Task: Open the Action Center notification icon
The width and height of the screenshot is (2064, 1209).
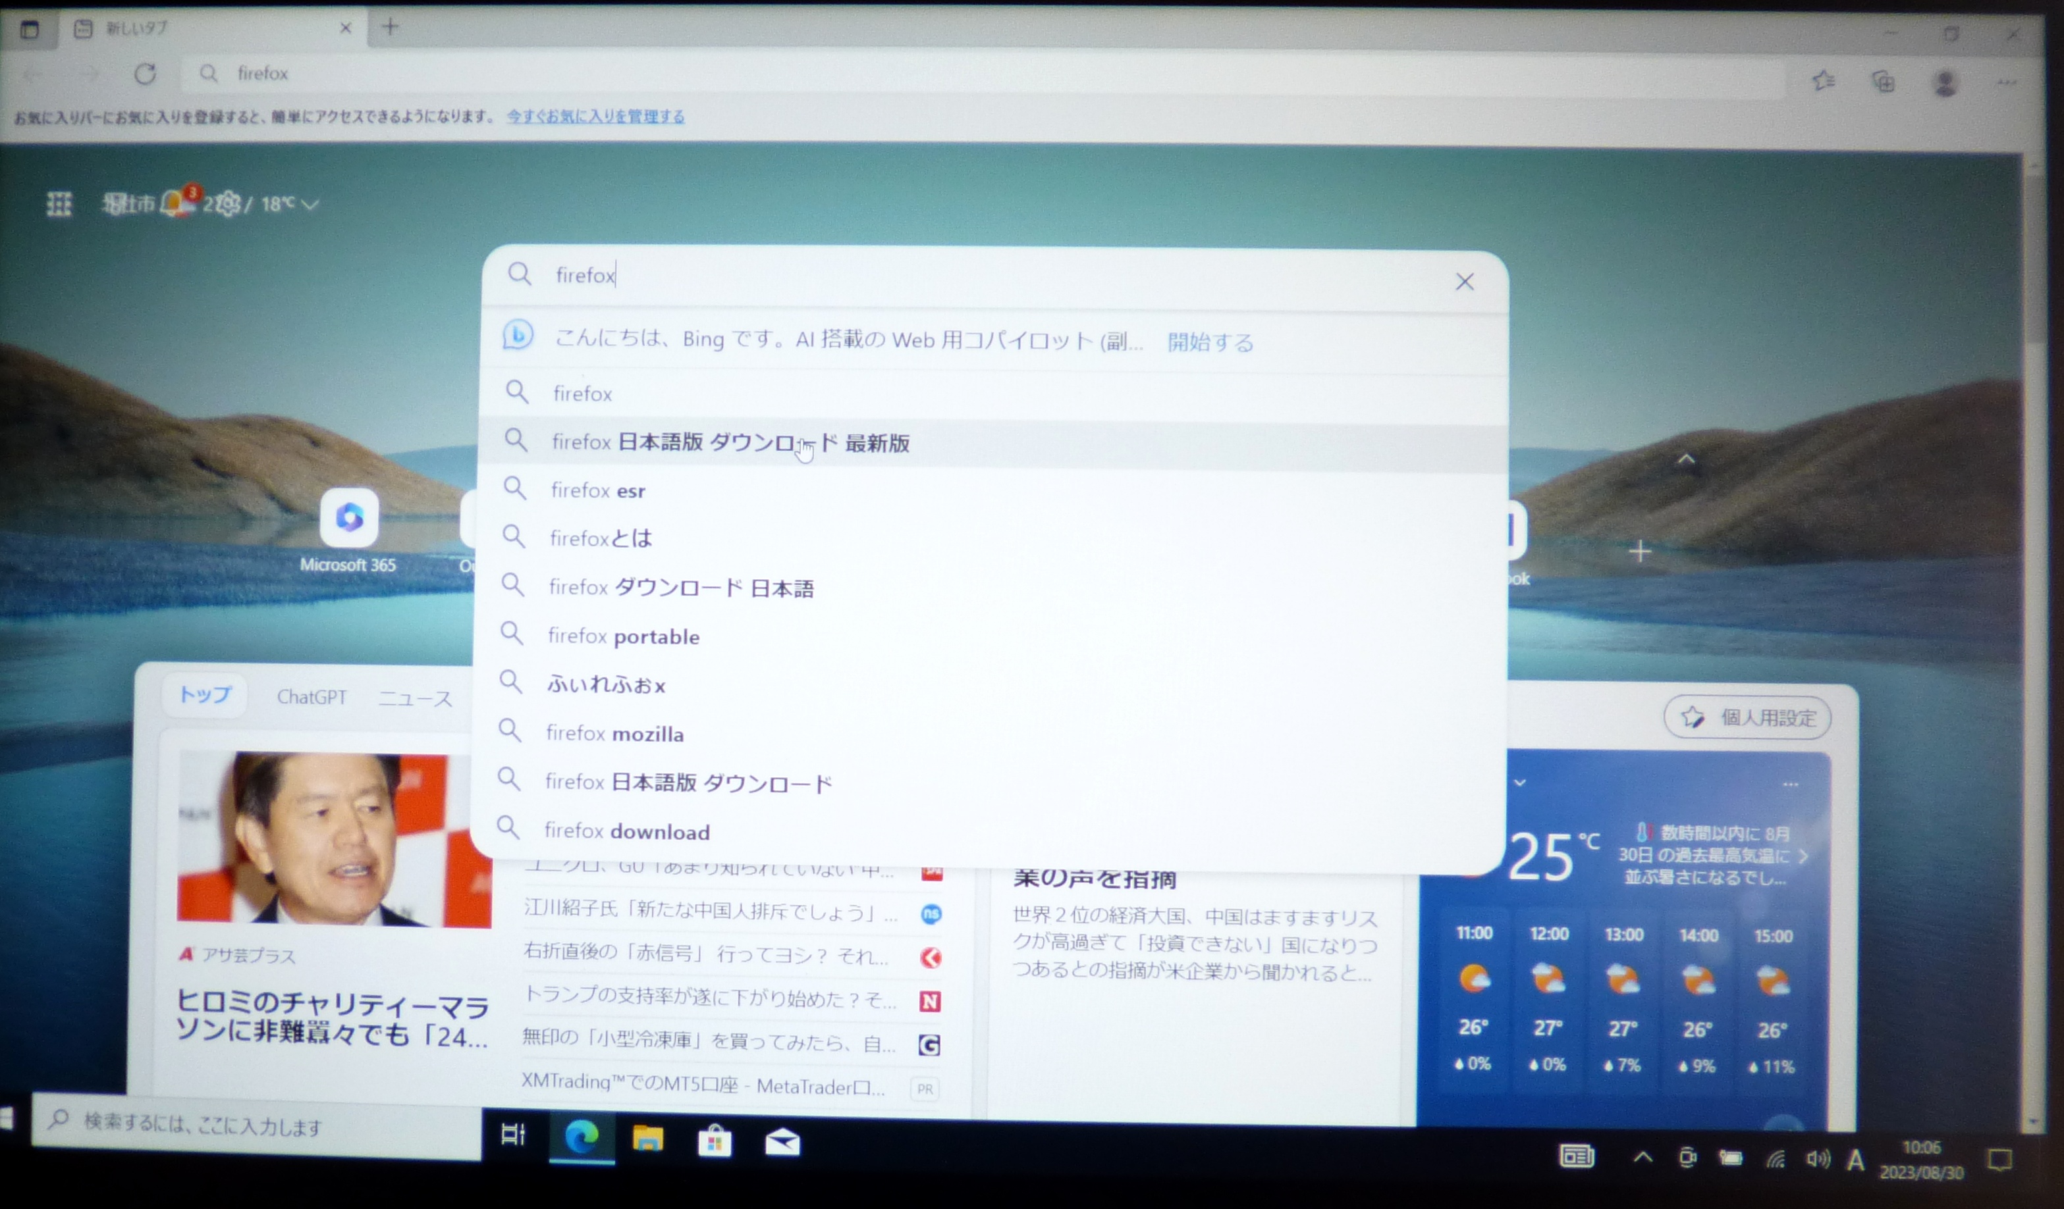Action: coord(2001,1159)
